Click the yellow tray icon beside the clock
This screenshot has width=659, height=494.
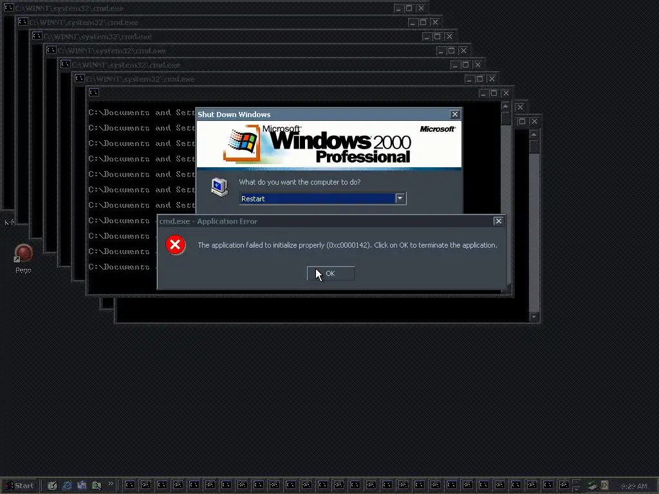pos(604,486)
